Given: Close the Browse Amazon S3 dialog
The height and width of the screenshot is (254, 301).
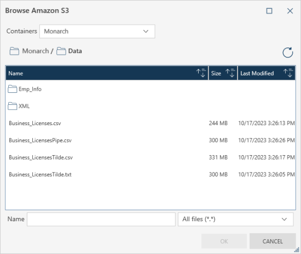Looking at the screenshot, I should pyautogui.click(x=290, y=11).
